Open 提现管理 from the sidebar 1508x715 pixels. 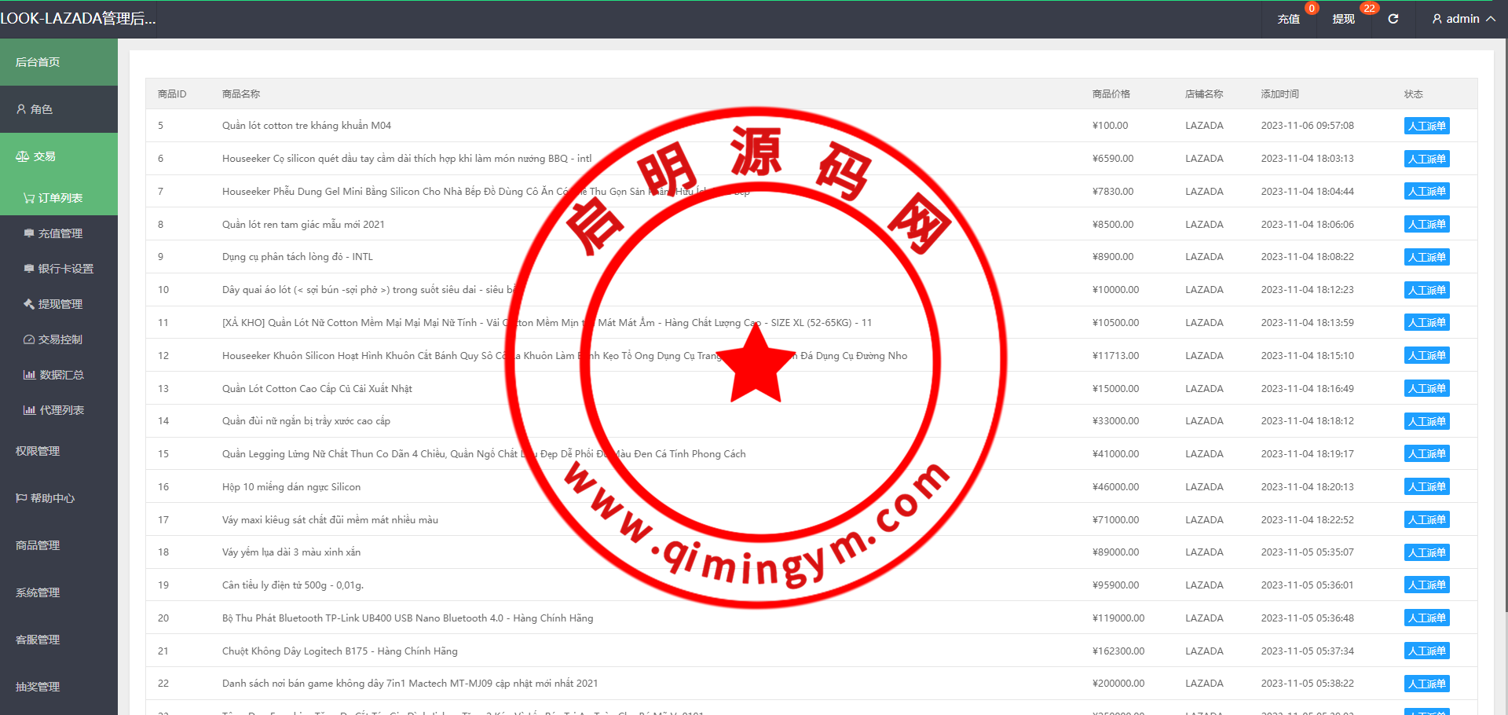click(x=60, y=304)
